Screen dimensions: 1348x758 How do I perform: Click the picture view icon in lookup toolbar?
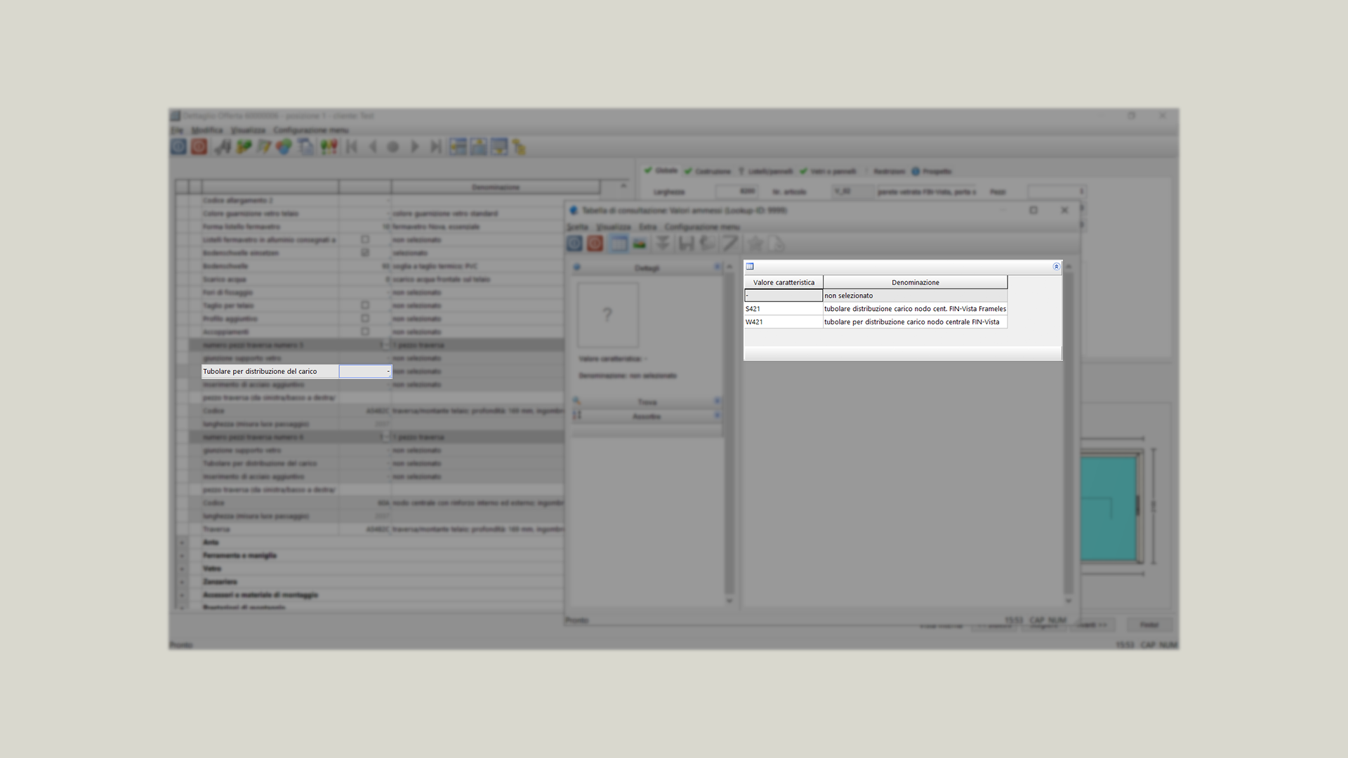[640, 244]
